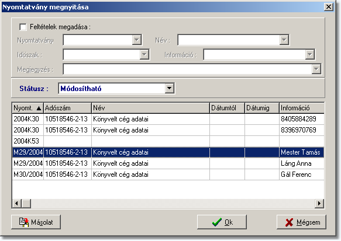Open the Információ dropdown arrow
341x241 pixels.
click(x=309, y=54)
